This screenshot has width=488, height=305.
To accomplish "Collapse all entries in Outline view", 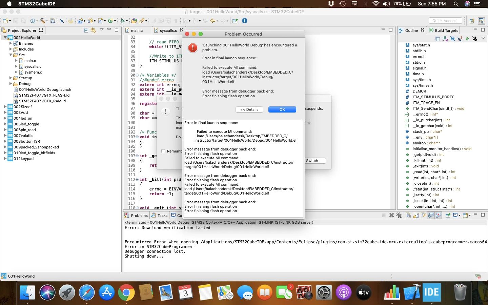I will point(438,39).
